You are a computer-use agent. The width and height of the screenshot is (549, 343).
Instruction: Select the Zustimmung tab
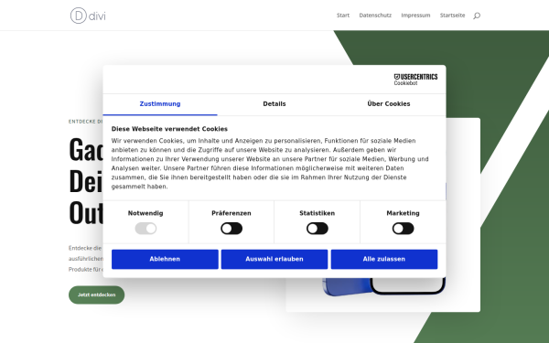[x=160, y=104]
